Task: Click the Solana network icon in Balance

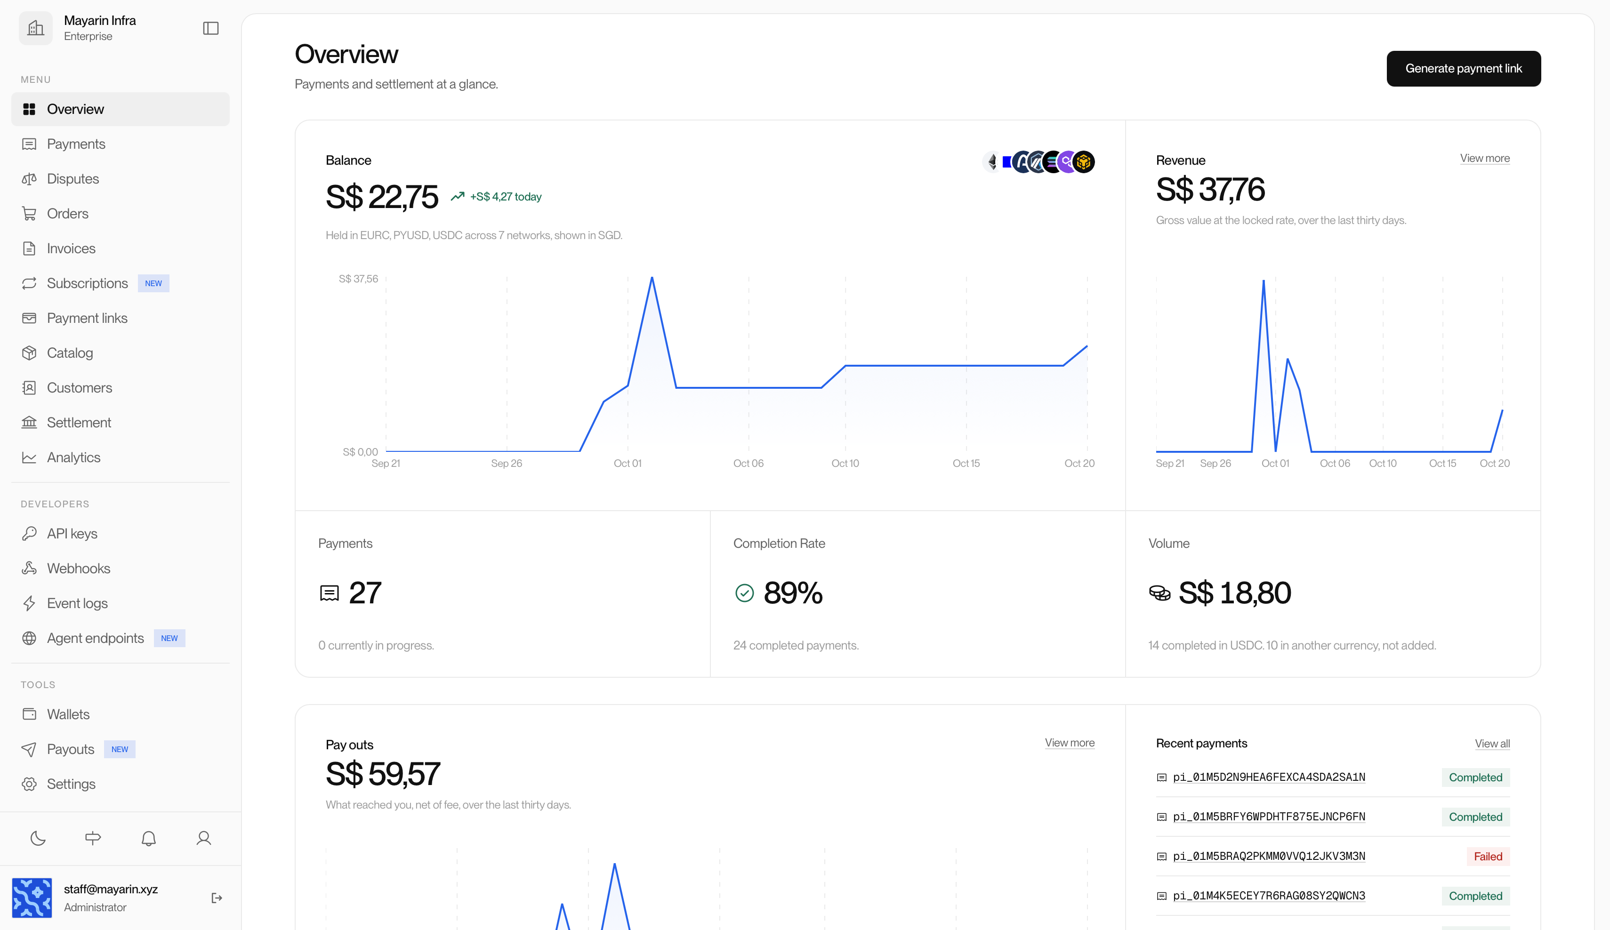Action: coord(1052,162)
